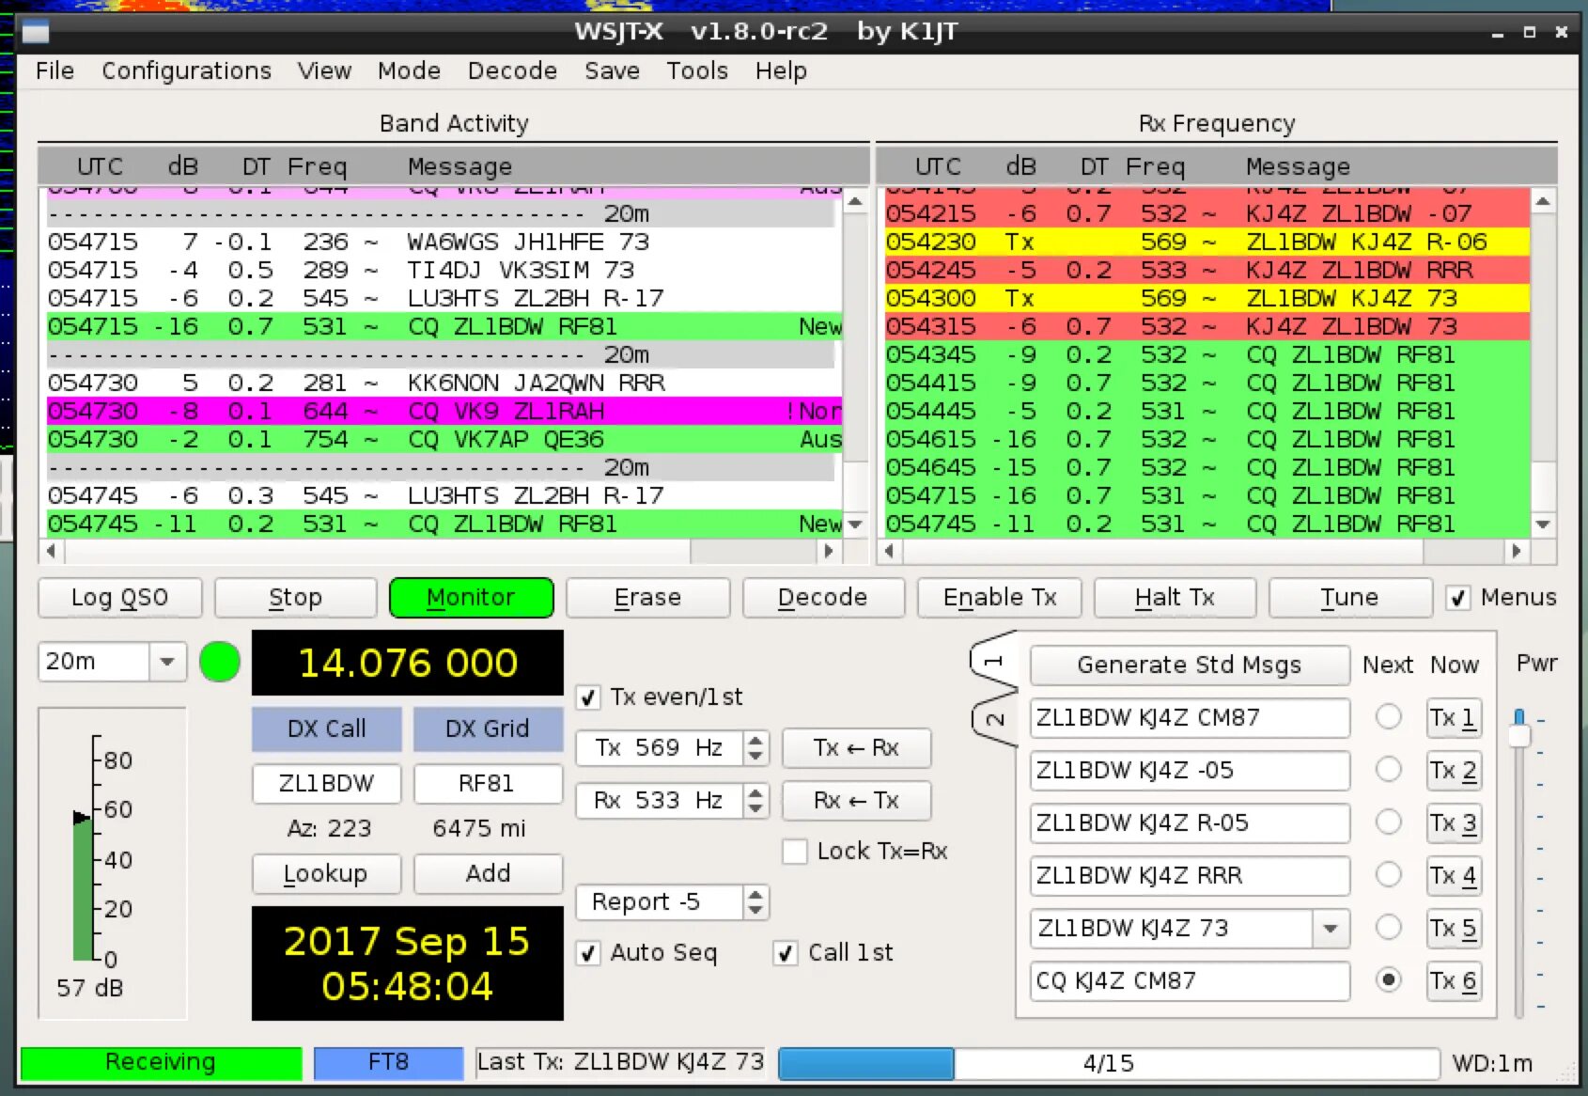Toggle the Call 1st checkbox
Viewport: 1588px width, 1096px height.
786,953
